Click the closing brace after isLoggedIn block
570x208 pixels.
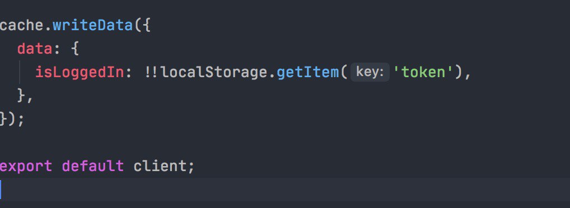pyautogui.click(x=21, y=96)
